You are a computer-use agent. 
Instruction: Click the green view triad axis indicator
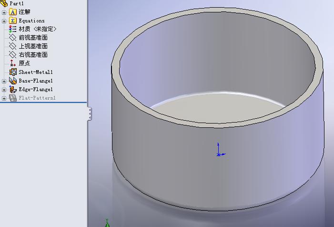pyautogui.click(x=107, y=223)
